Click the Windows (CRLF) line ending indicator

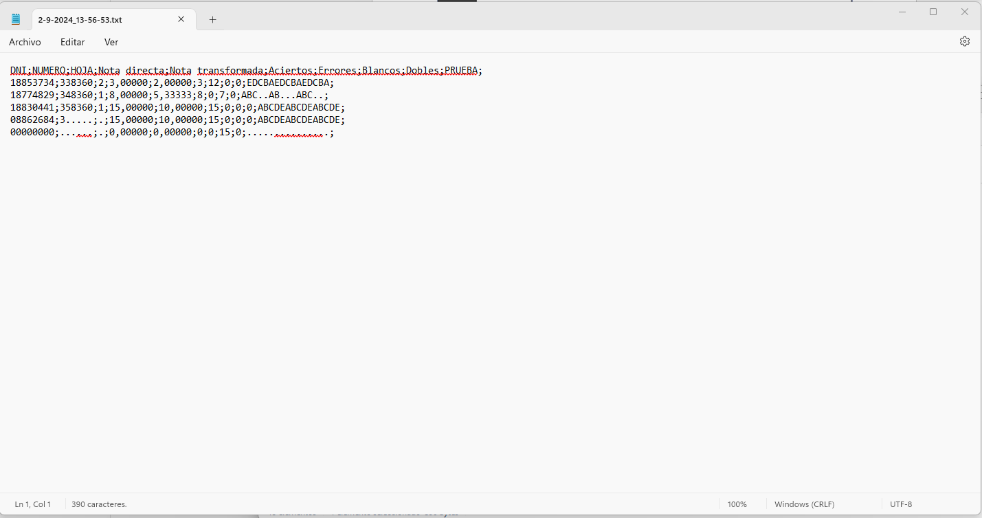804,504
